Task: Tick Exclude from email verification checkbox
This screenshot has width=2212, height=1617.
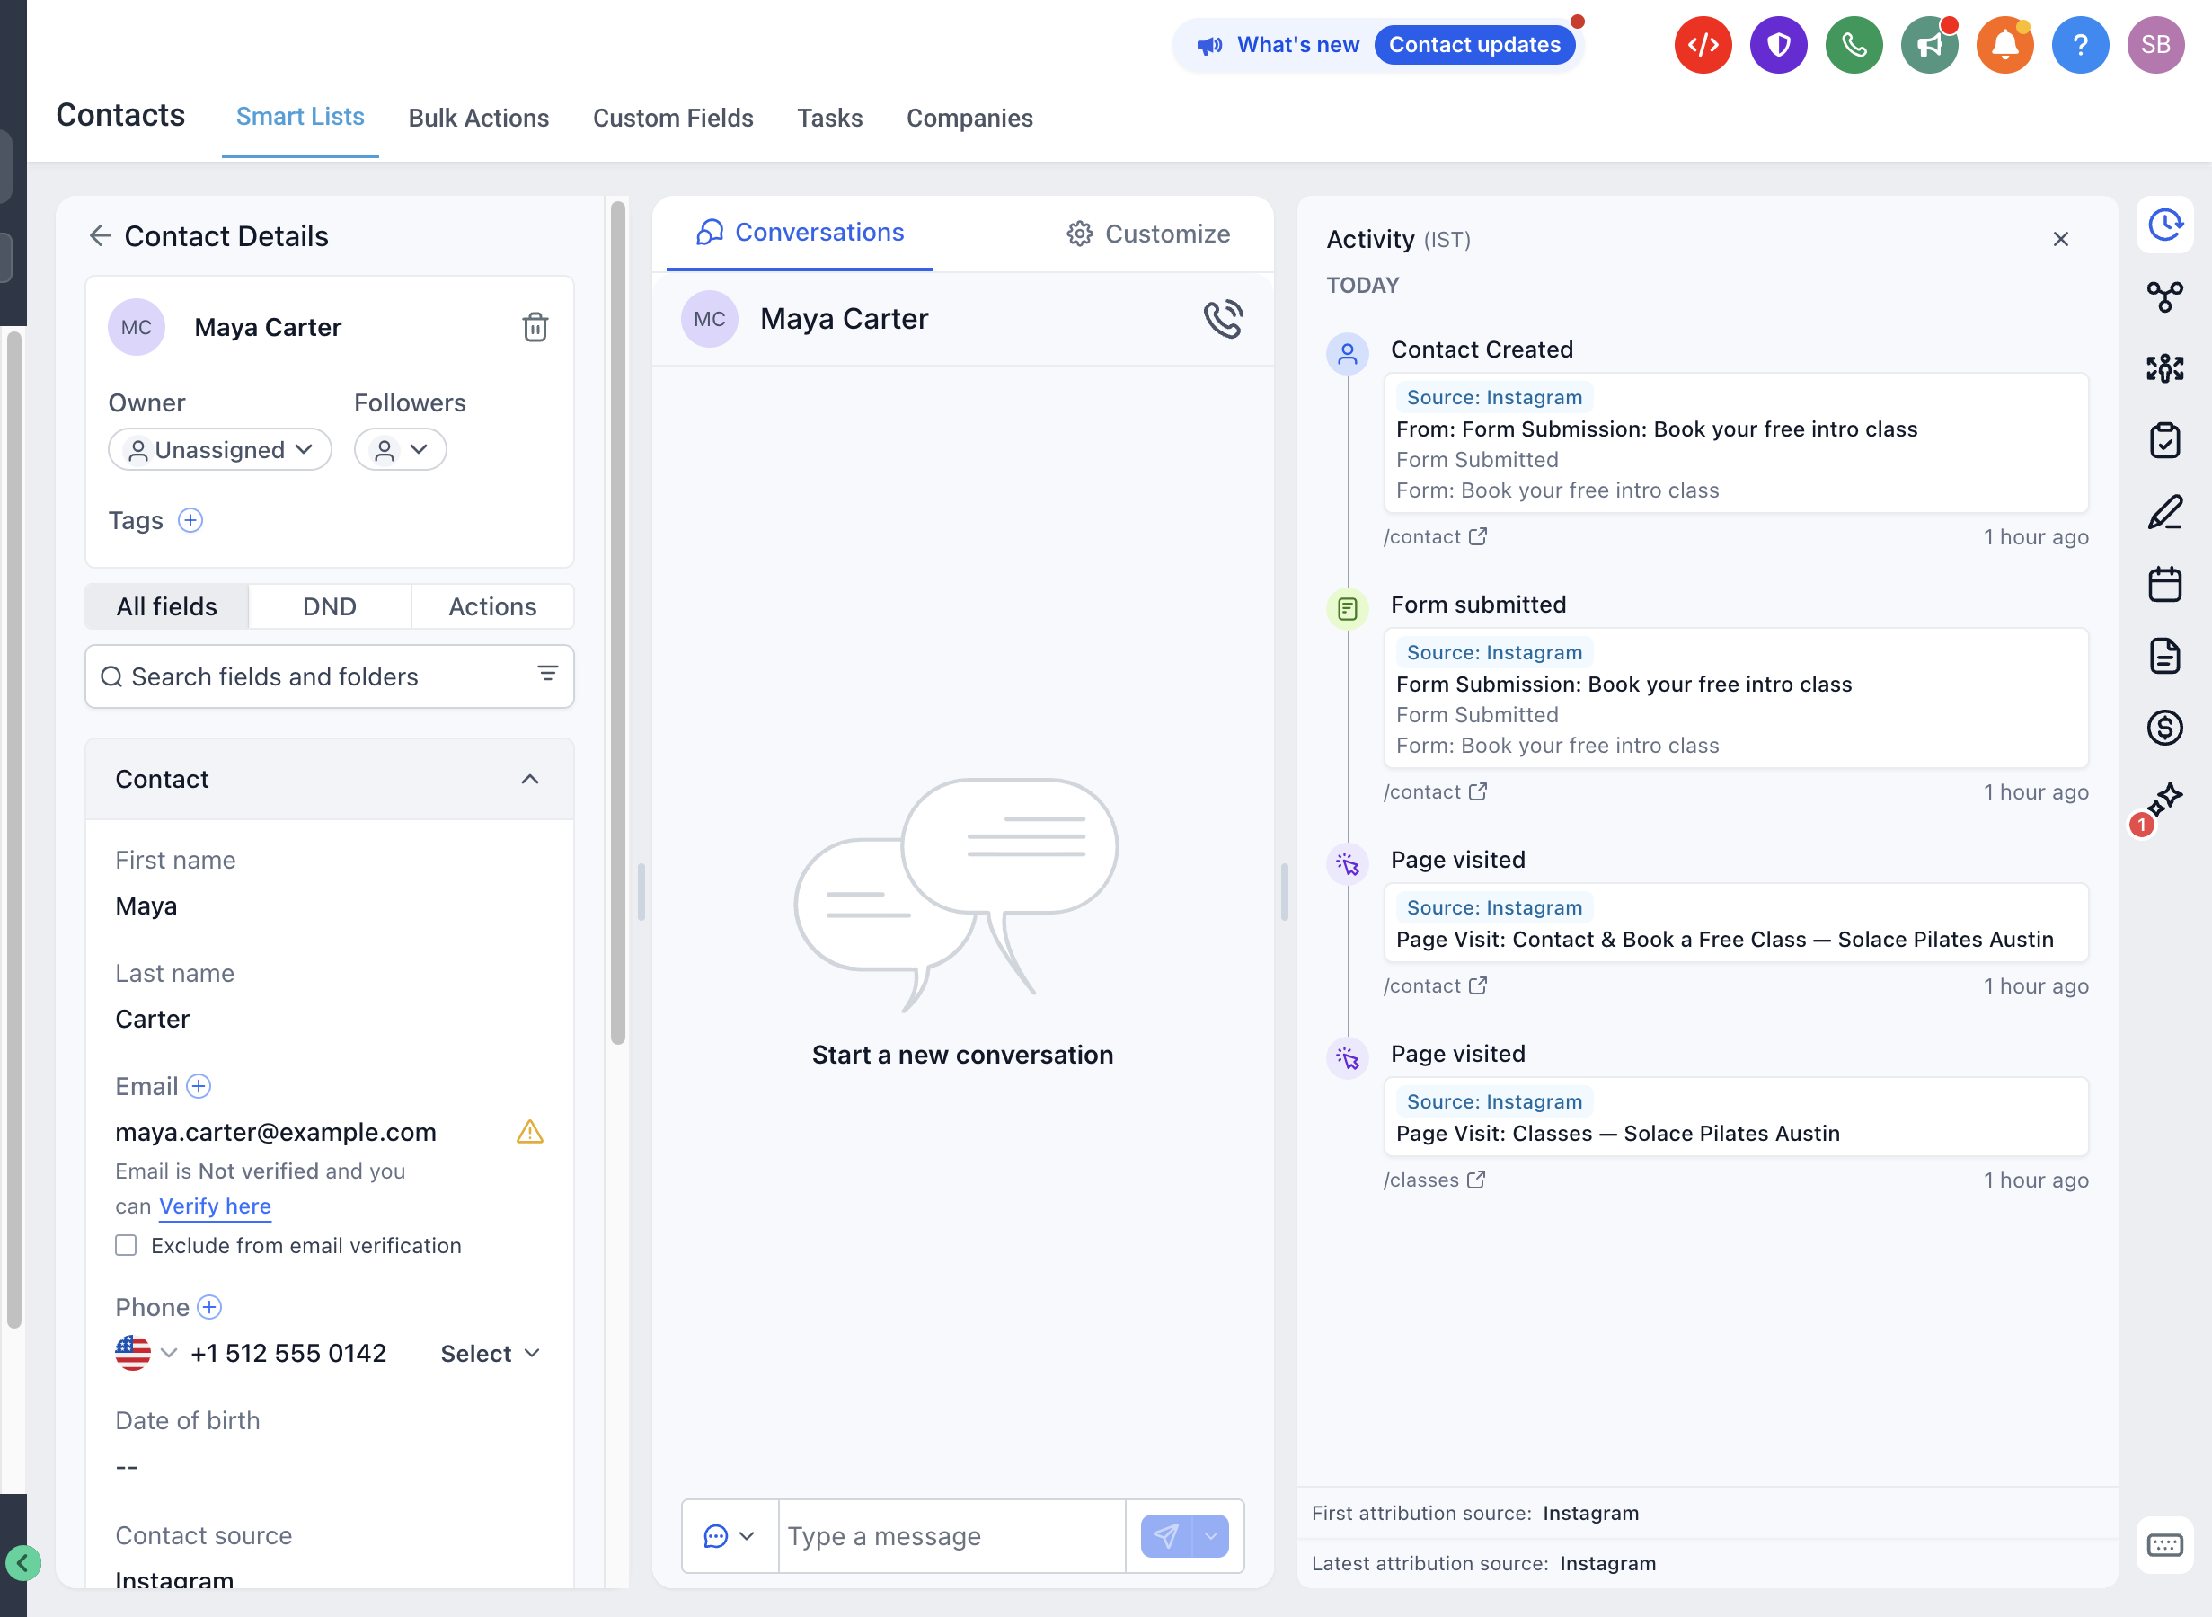Action: tap(125, 1245)
